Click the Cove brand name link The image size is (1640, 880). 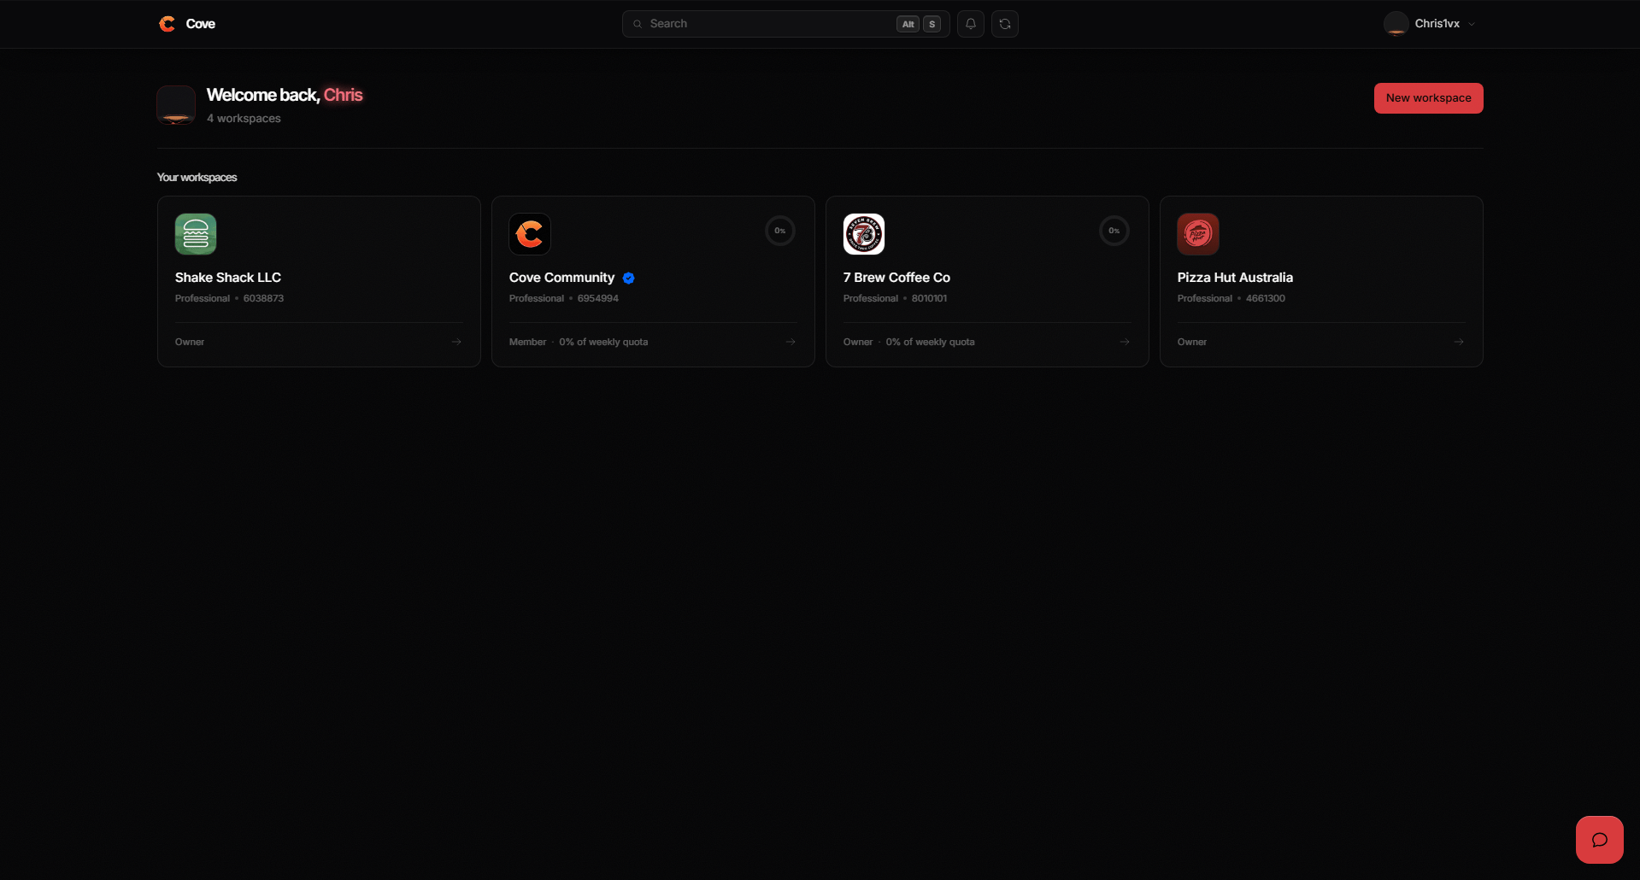tap(201, 24)
